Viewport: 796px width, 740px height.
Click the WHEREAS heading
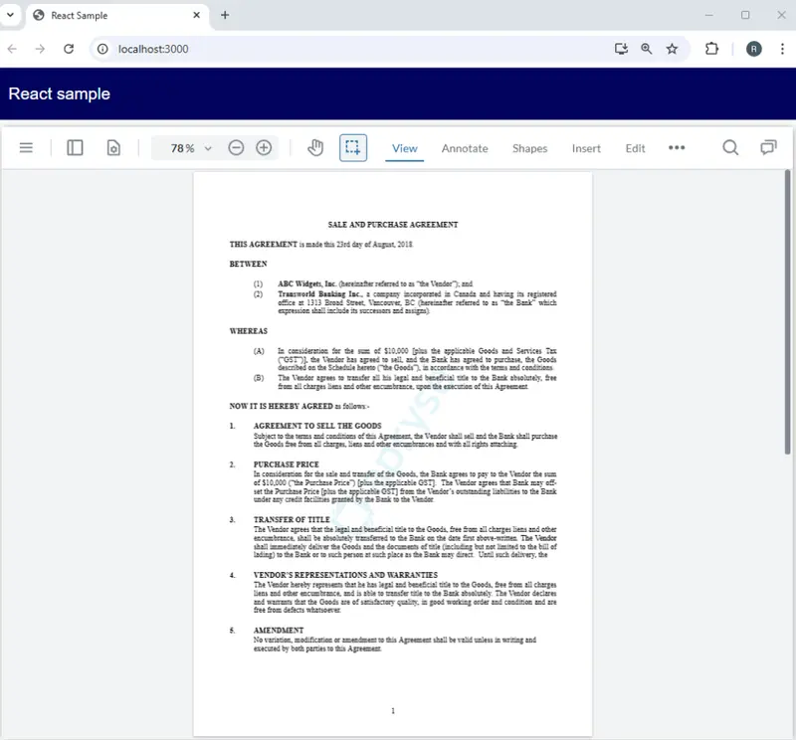click(248, 331)
